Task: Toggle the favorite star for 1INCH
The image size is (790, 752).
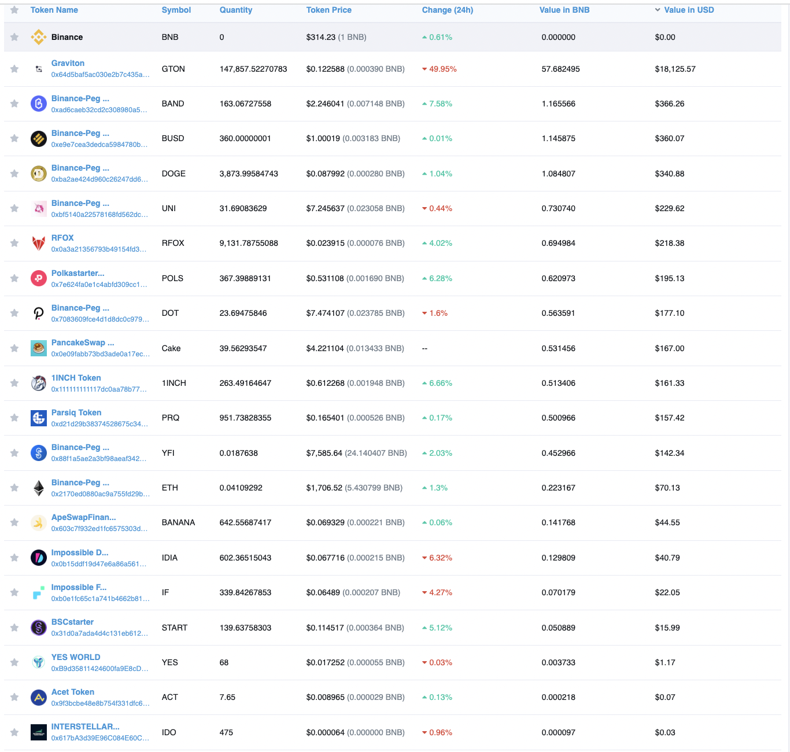Action: (x=14, y=383)
